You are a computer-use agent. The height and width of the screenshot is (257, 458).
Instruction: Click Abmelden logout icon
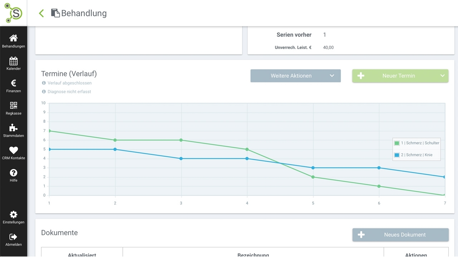point(13,237)
